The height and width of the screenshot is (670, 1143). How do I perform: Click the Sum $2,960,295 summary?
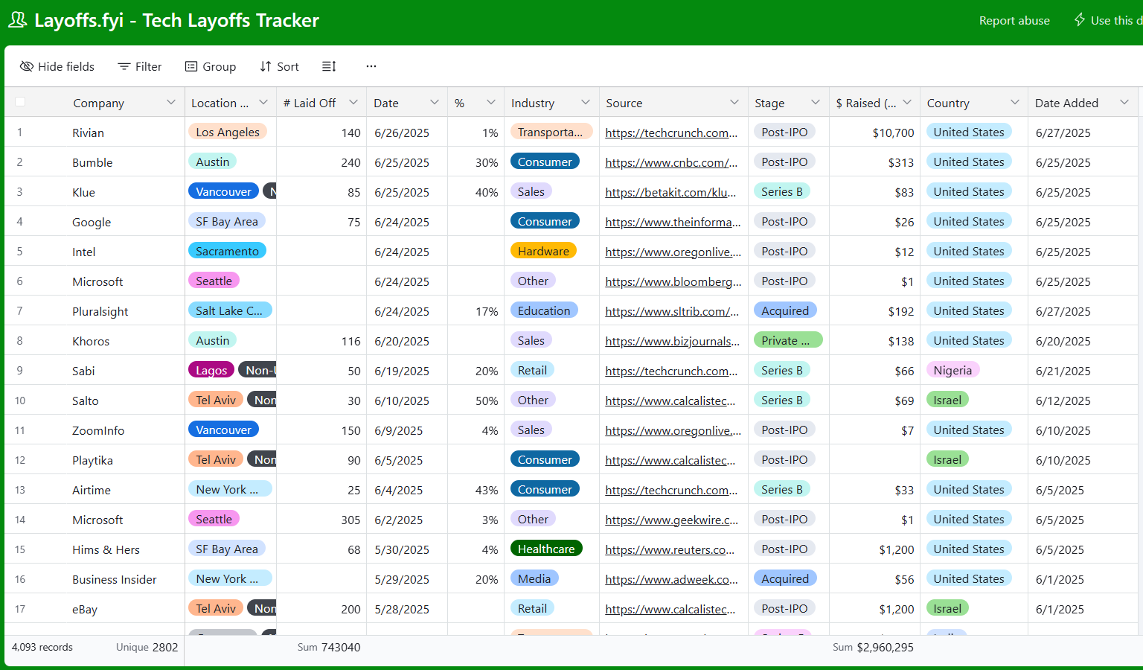click(x=873, y=648)
